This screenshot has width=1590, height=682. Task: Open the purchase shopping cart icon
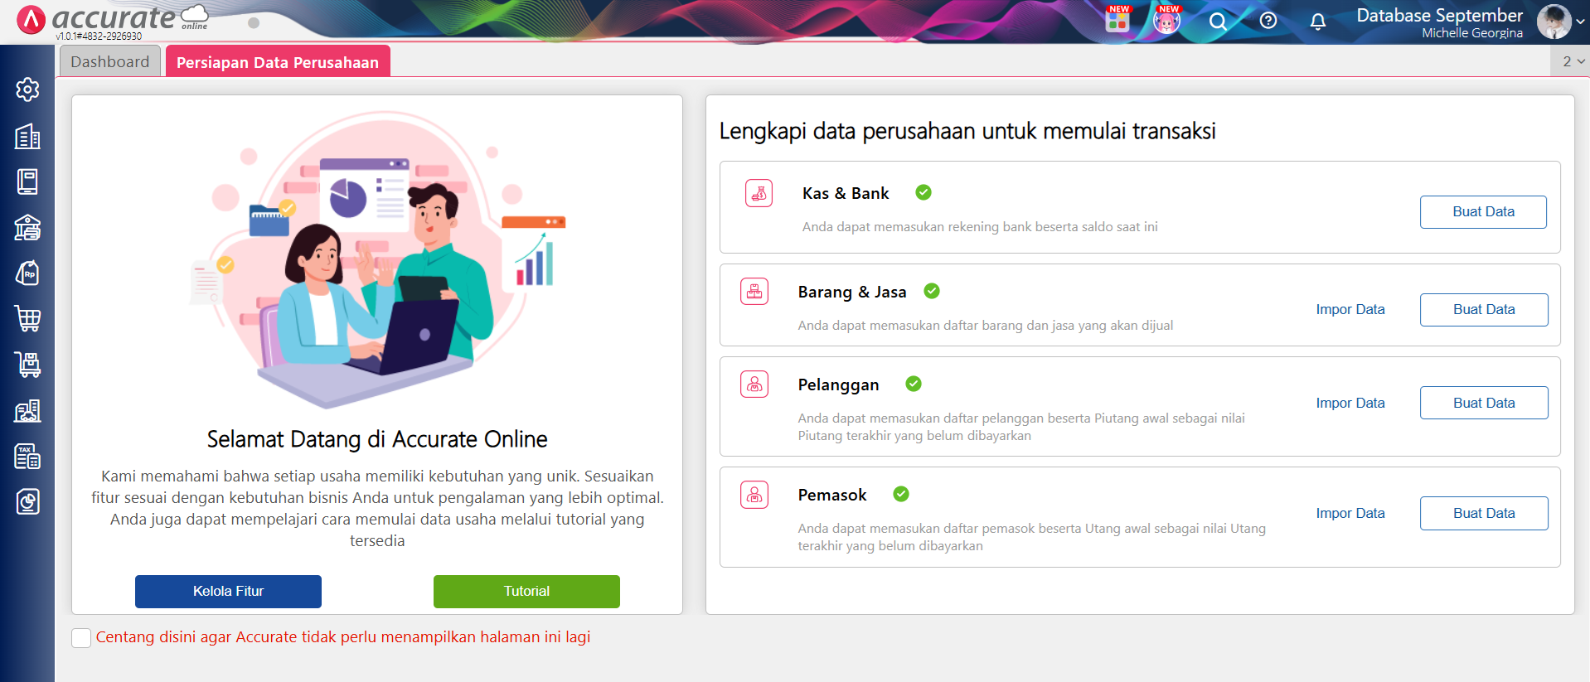pyautogui.click(x=27, y=318)
